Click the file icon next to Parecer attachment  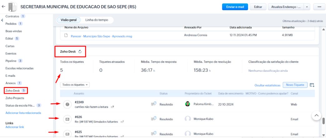pos(66,35)
